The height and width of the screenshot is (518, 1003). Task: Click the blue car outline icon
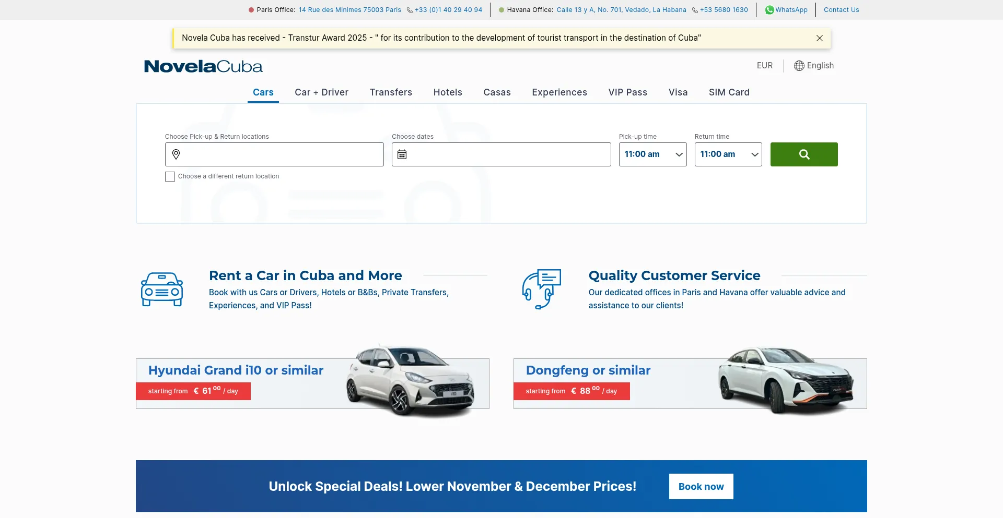pos(162,289)
